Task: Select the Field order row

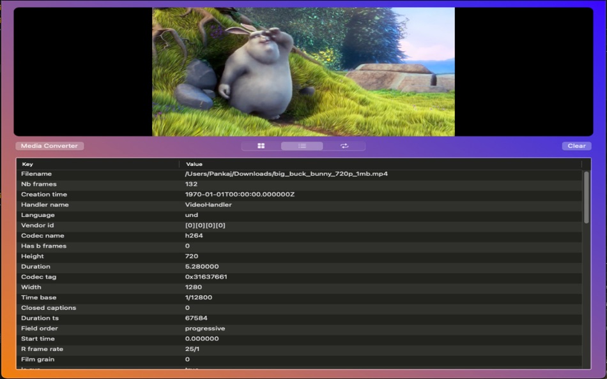Action: [299, 329]
